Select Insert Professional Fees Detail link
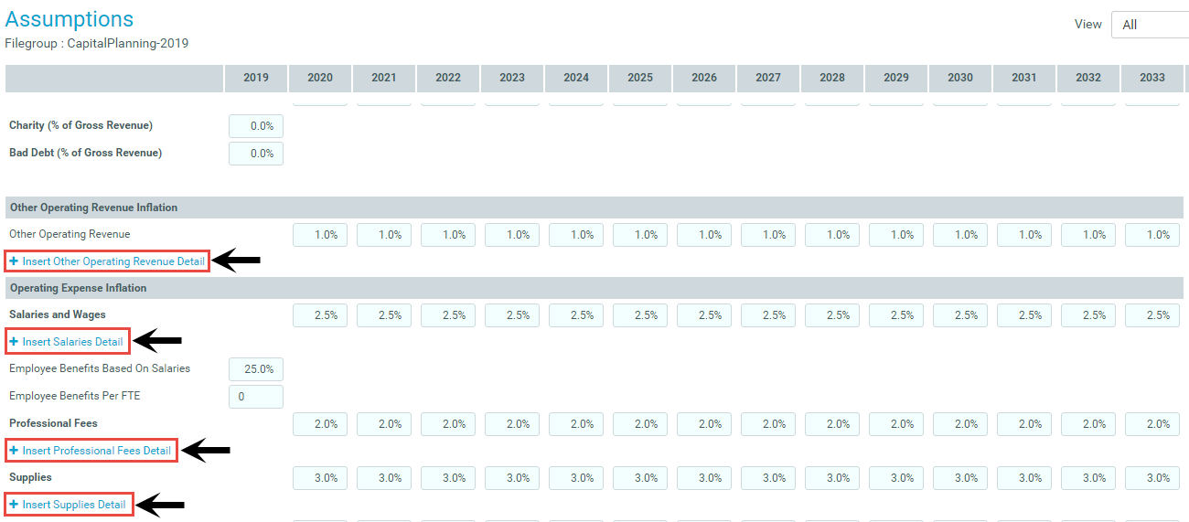This screenshot has width=1189, height=522. pos(96,451)
